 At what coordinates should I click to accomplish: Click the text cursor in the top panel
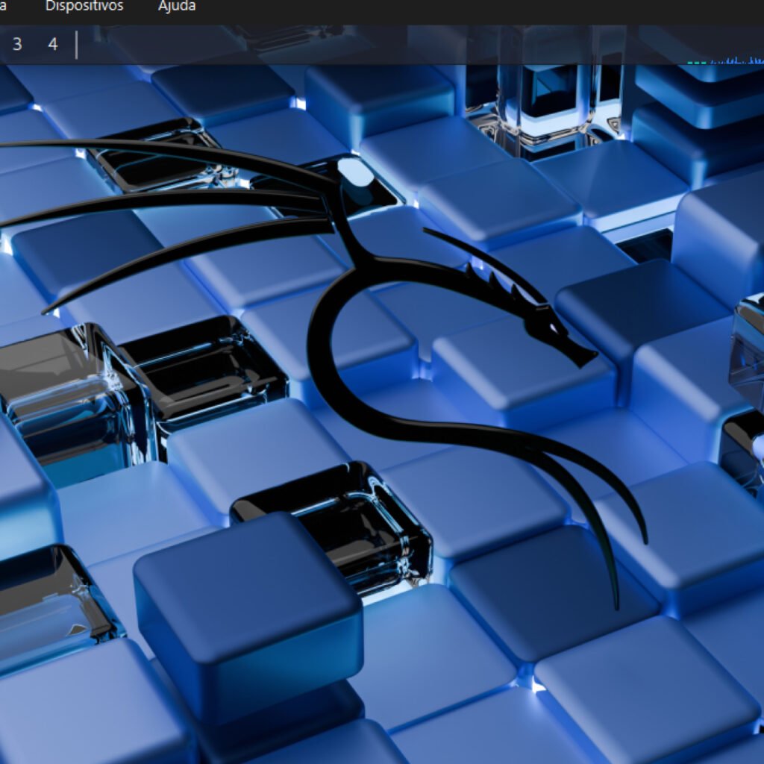coord(78,45)
